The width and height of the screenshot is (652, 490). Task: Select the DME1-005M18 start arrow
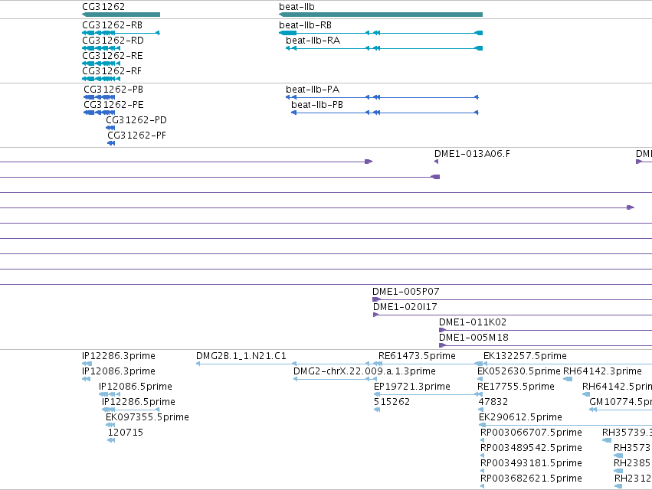point(442,345)
